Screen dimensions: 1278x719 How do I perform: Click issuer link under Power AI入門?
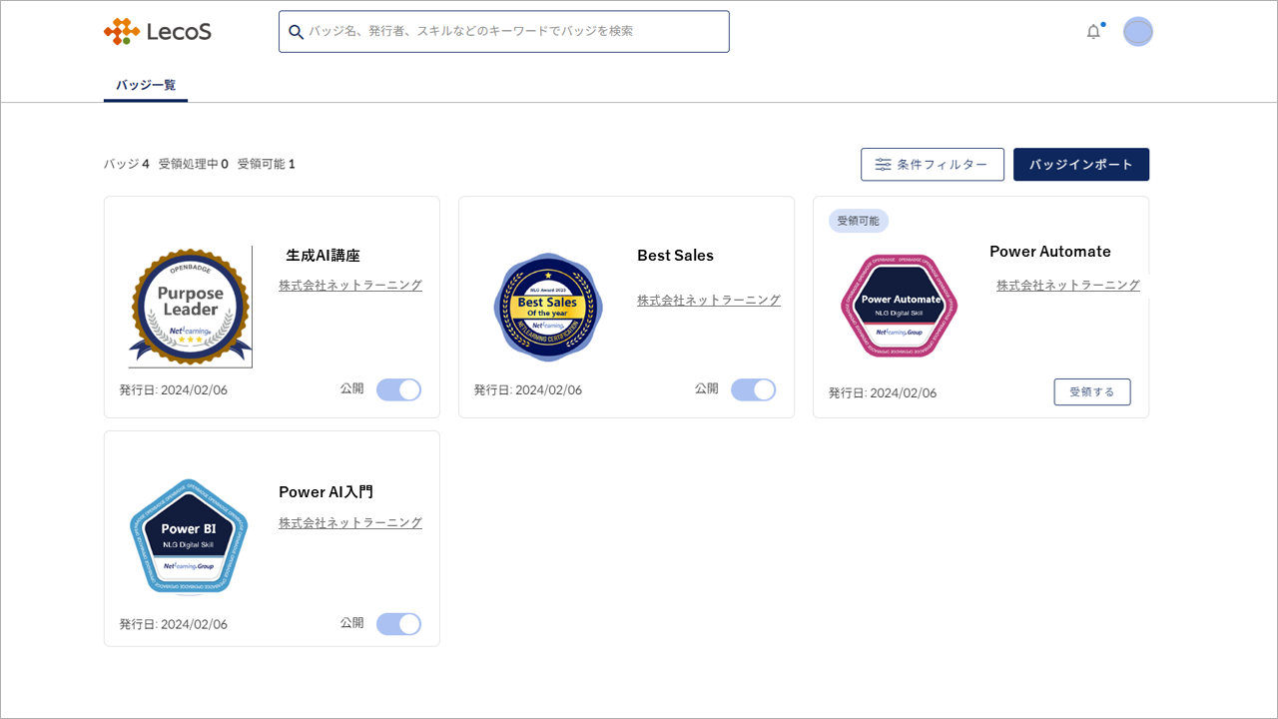(350, 523)
